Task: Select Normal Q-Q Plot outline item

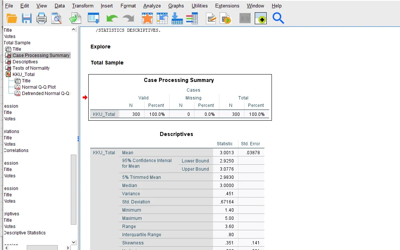Action: [x=39, y=87]
